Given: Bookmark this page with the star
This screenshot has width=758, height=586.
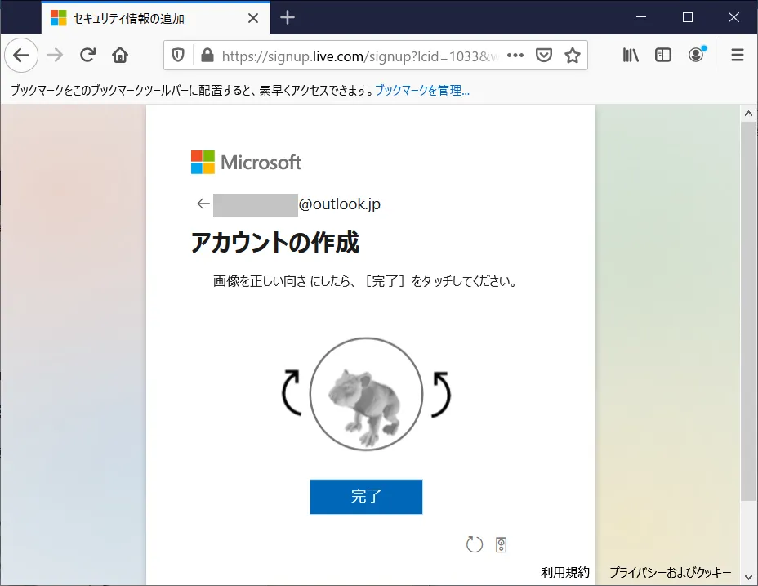Looking at the screenshot, I should coord(573,56).
